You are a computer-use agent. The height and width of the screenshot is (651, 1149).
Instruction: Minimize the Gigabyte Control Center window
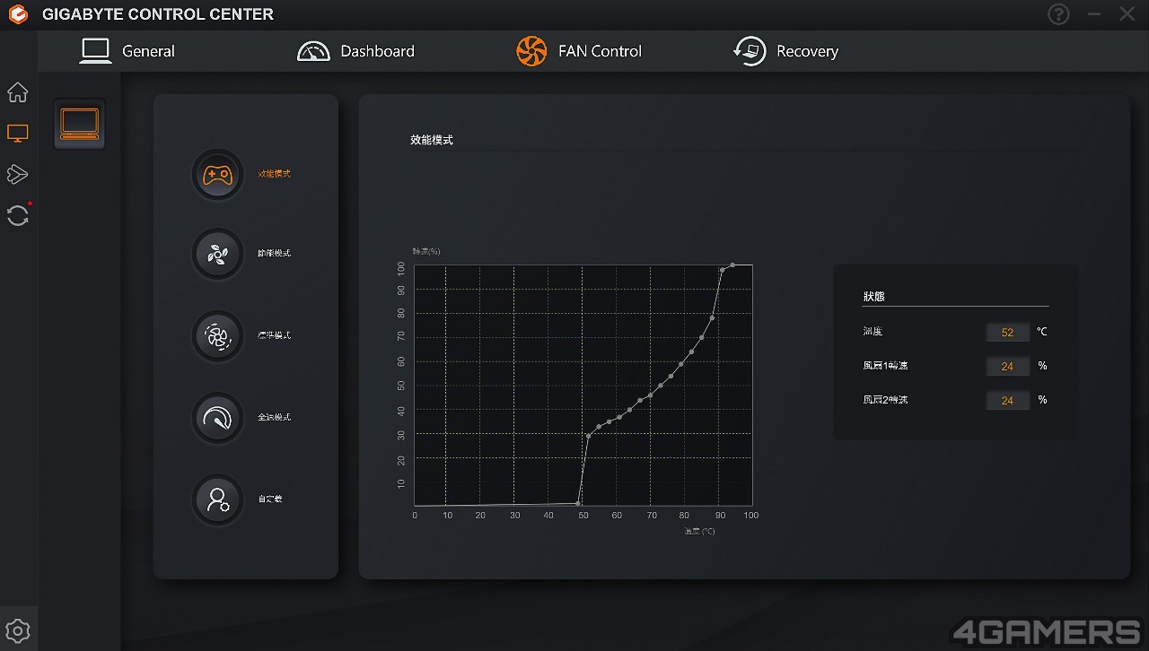[x=1094, y=14]
